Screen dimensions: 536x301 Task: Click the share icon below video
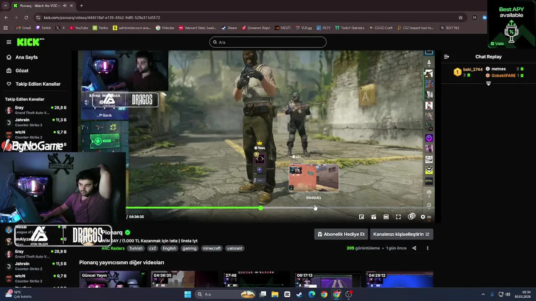tap(414, 248)
